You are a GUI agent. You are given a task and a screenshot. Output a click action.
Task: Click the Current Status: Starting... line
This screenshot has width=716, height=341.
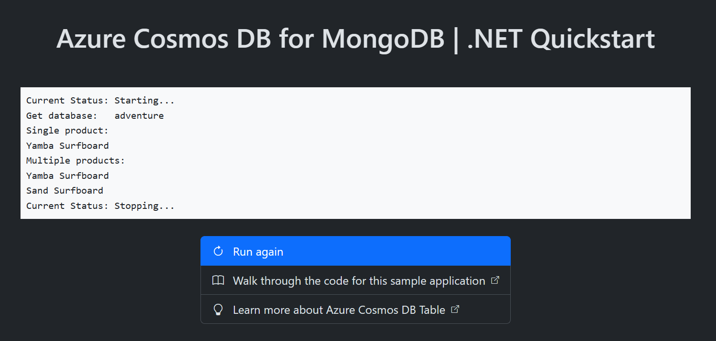(100, 101)
